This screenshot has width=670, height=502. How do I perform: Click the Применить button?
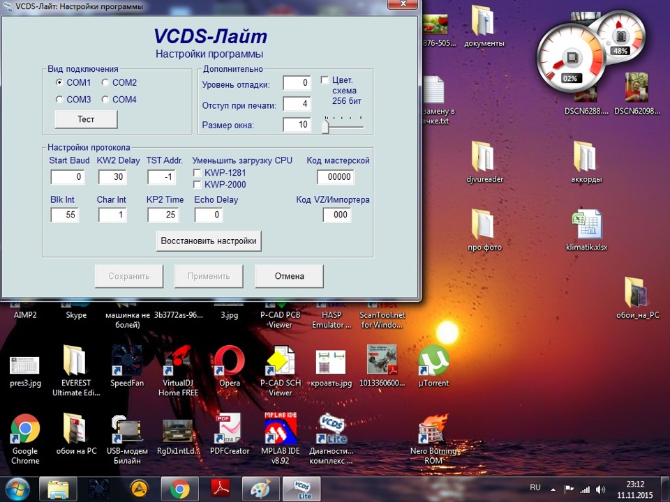click(x=209, y=276)
